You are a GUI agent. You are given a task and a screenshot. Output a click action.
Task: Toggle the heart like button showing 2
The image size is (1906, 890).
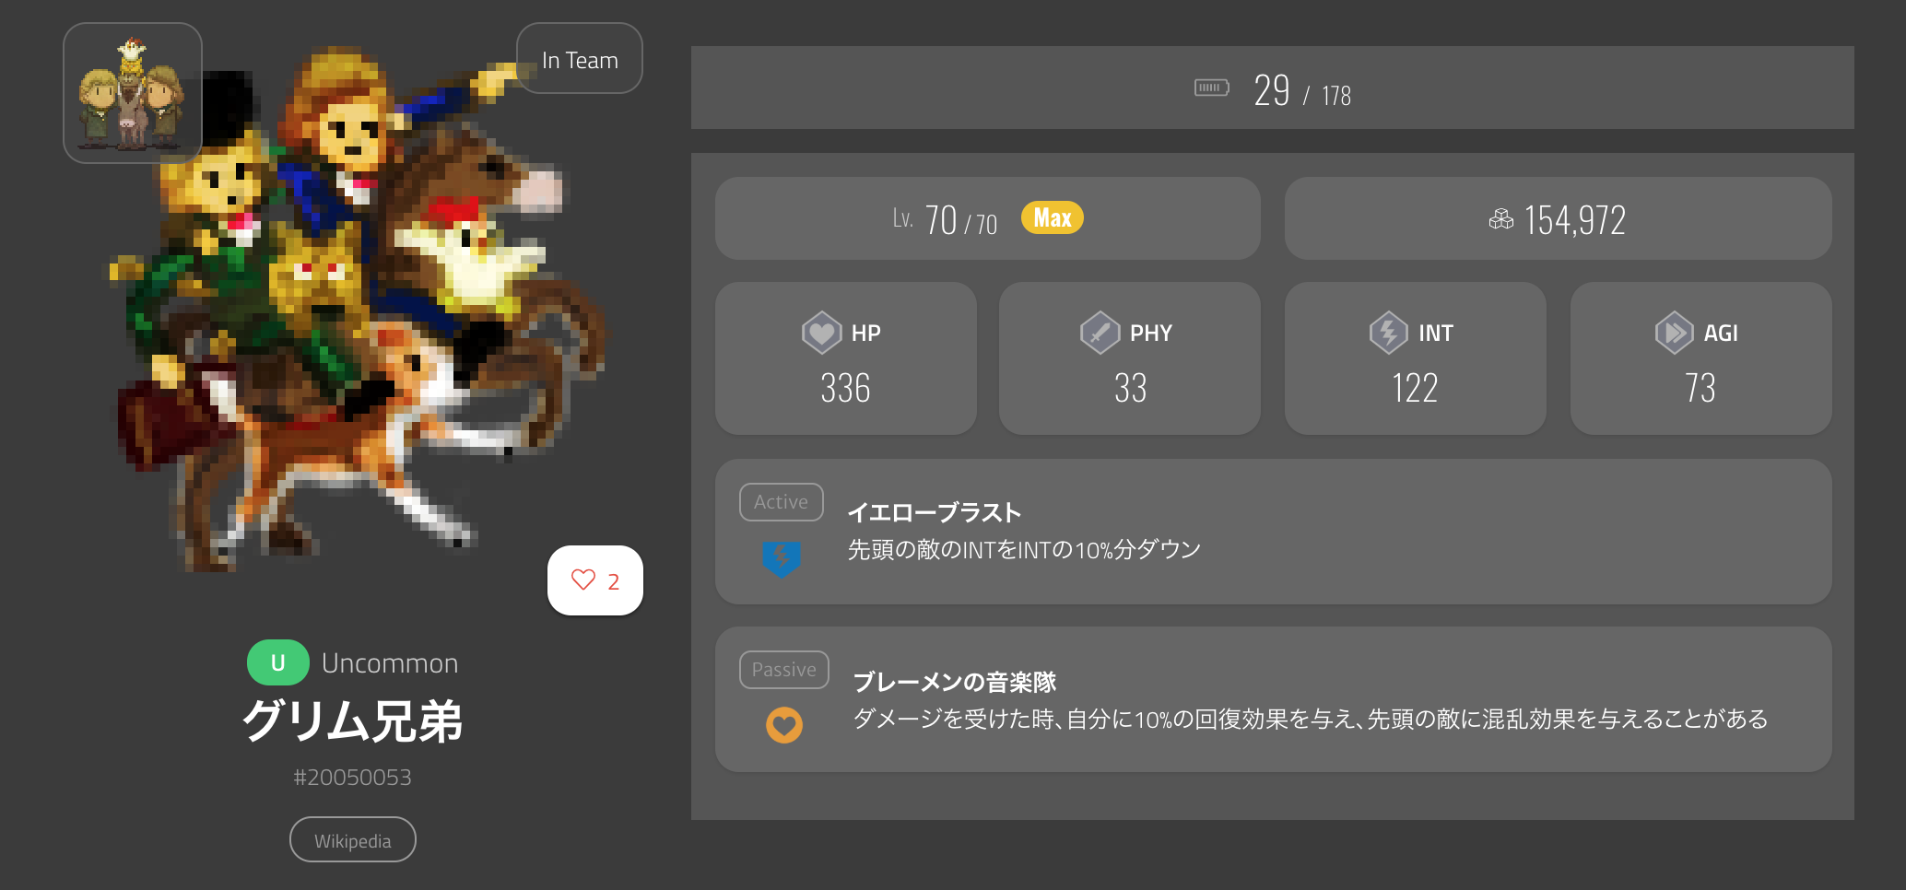[595, 580]
